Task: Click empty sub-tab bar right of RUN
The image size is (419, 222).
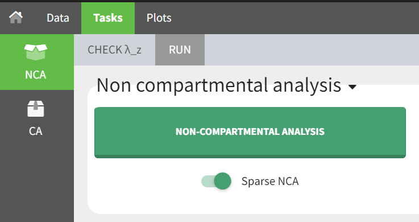Action: tap(312, 50)
